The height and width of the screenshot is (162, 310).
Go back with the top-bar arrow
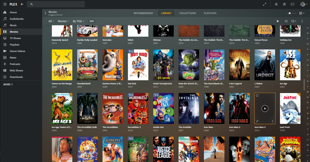pyautogui.click(x=22, y=4)
